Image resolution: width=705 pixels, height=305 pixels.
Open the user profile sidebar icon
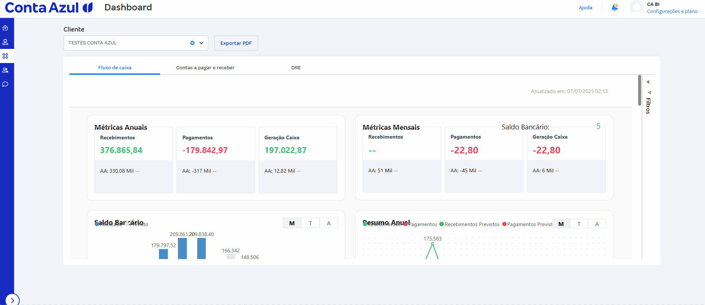(x=5, y=42)
